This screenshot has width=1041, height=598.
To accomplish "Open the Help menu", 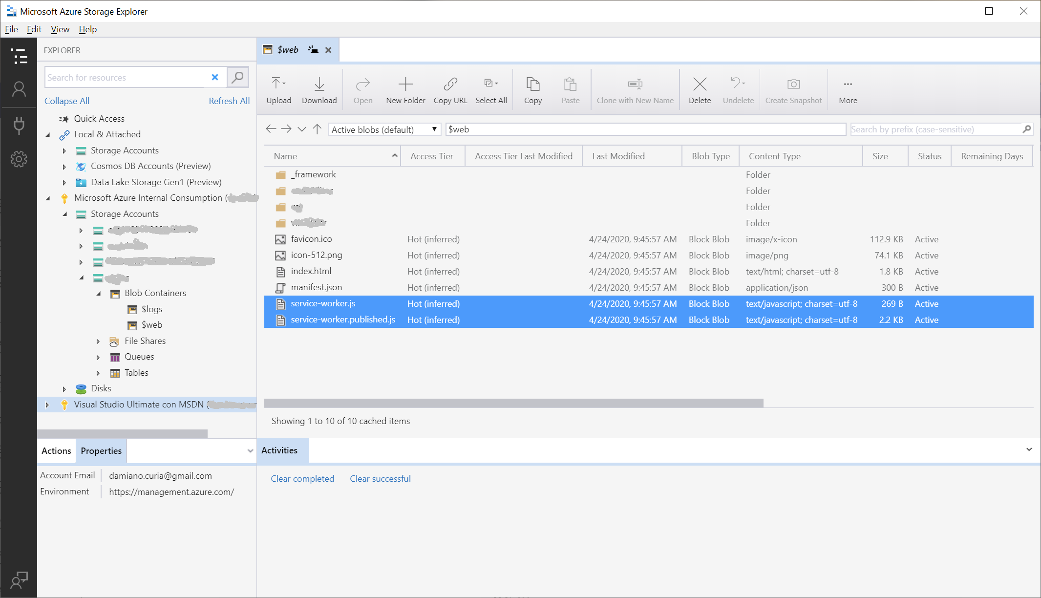I will 88,29.
